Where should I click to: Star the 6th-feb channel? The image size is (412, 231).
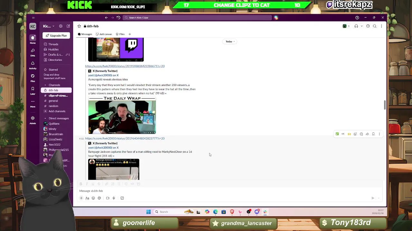79,26
